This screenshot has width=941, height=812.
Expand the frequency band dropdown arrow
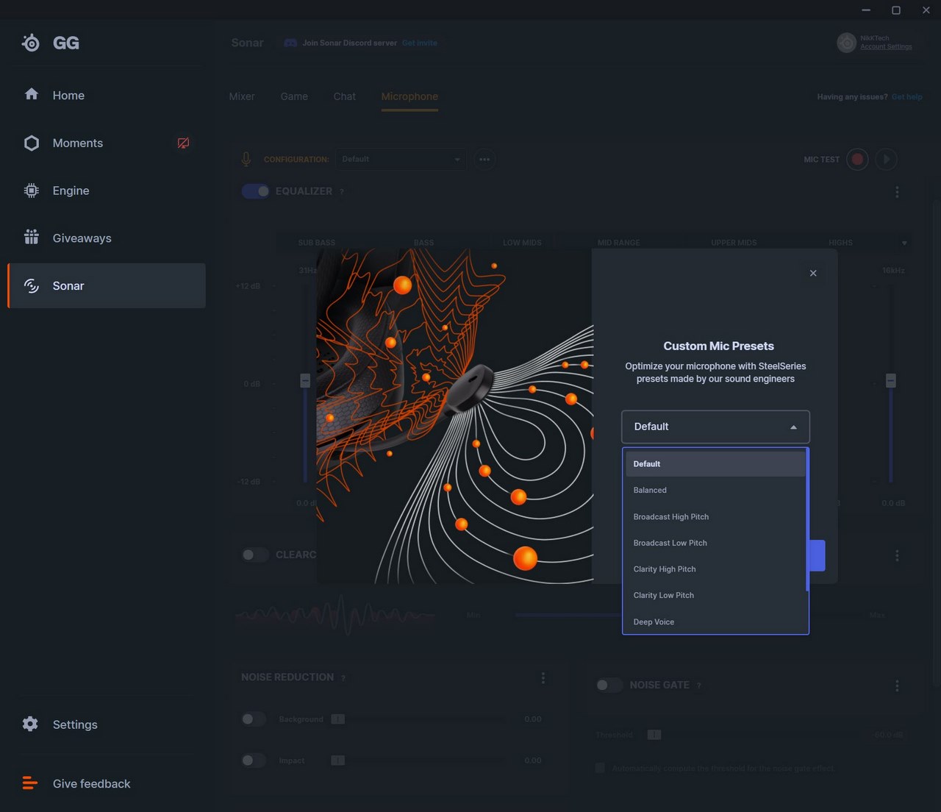(904, 243)
